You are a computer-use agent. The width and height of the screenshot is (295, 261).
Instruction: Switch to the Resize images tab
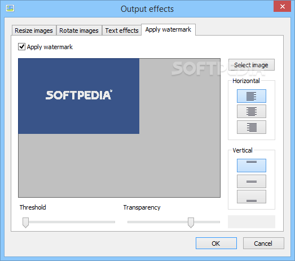point(34,31)
